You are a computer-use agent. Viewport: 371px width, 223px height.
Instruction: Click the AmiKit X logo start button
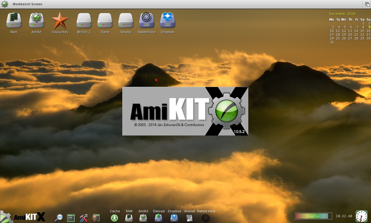click(x=23, y=217)
